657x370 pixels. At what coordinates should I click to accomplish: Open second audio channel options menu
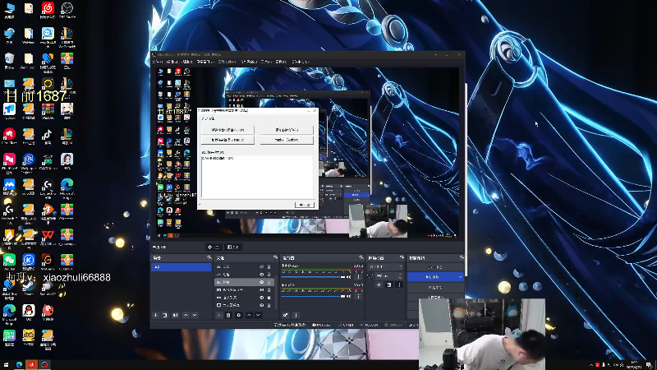(358, 296)
